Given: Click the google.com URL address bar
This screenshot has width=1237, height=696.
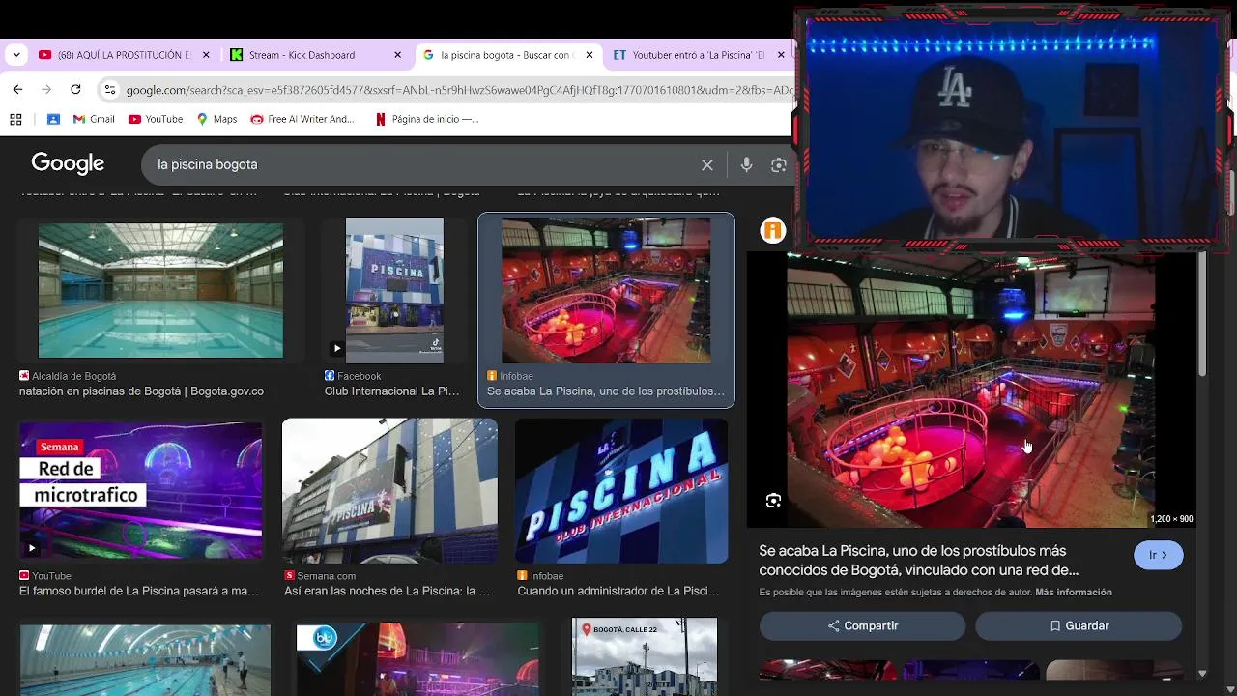Looking at the screenshot, I should (459, 90).
